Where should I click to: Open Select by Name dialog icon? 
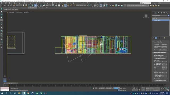[26, 5]
